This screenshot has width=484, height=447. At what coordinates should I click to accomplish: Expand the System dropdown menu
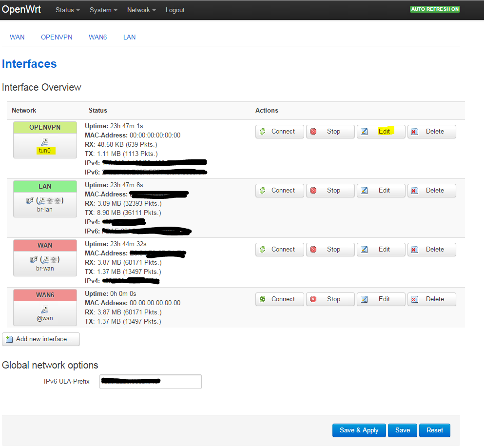(103, 10)
